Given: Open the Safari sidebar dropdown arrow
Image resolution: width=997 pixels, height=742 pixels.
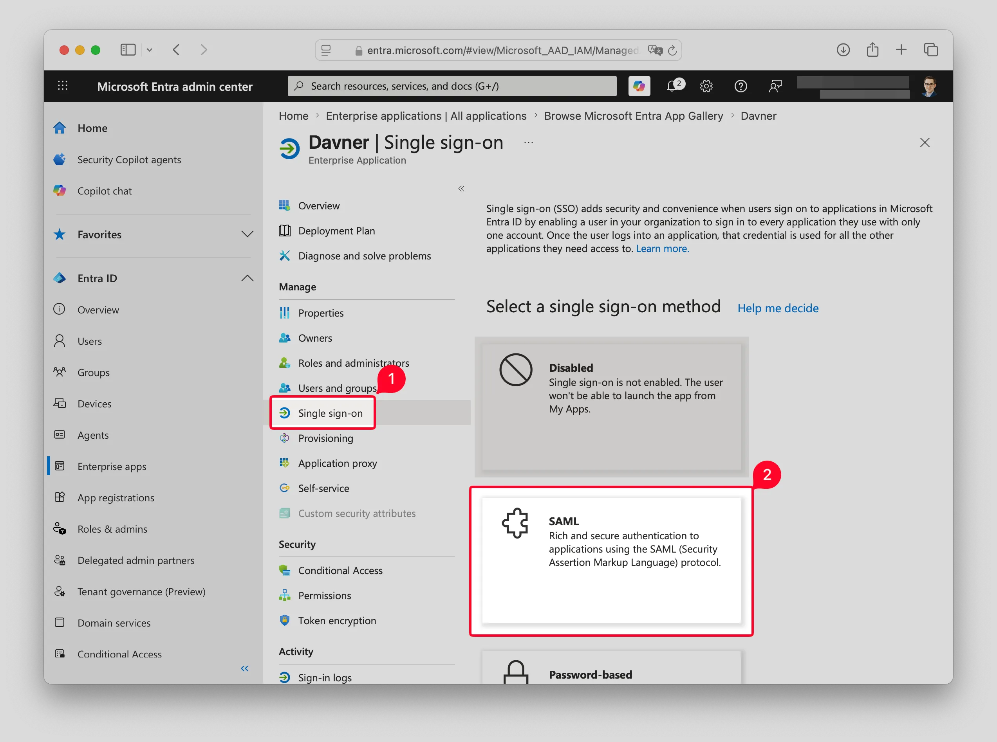Looking at the screenshot, I should (x=150, y=50).
